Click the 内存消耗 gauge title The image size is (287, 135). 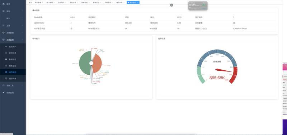click(x=217, y=61)
